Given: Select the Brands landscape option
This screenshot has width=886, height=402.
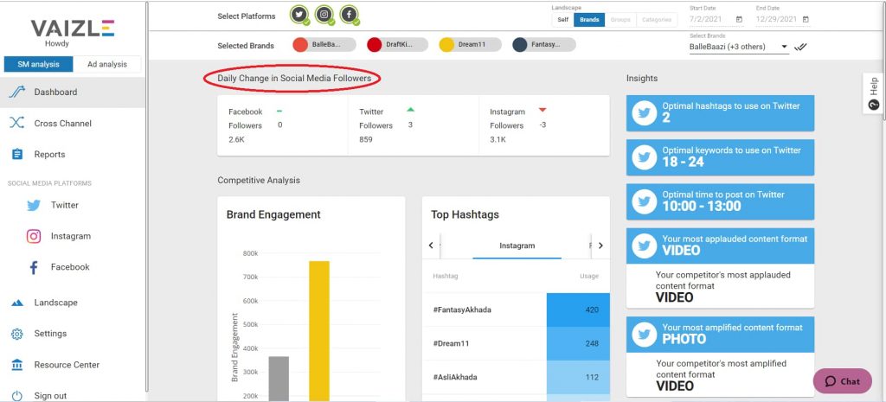Looking at the screenshot, I should (x=589, y=19).
